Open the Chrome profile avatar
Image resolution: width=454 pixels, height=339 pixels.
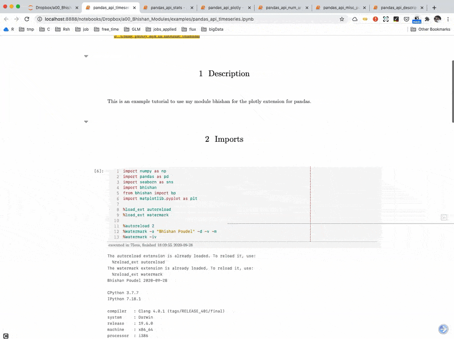pyautogui.click(x=437, y=19)
